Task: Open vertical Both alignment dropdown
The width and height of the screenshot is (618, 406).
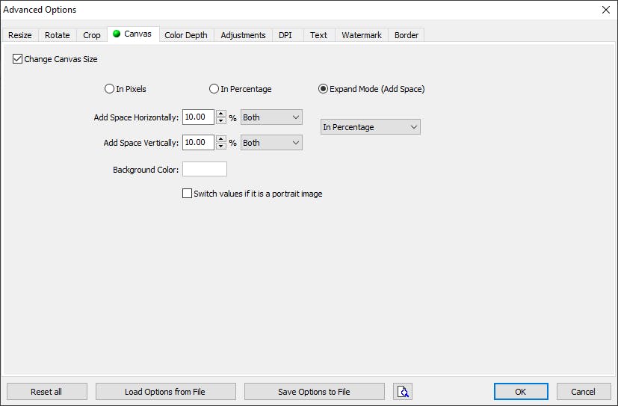Action: click(271, 143)
